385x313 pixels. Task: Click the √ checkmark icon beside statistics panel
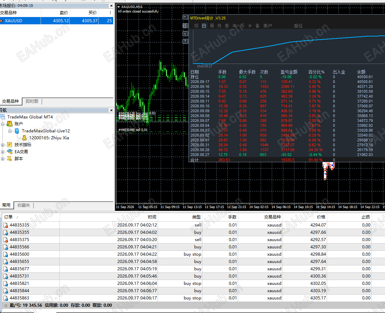point(185,34)
